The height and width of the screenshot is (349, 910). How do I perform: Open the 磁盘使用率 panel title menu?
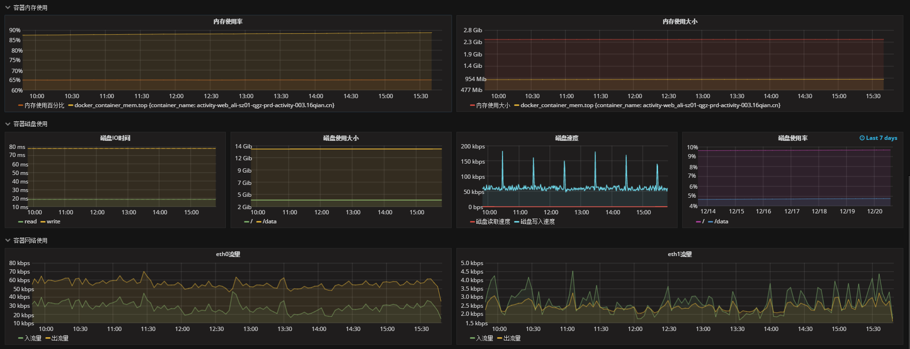pyautogui.click(x=793, y=138)
